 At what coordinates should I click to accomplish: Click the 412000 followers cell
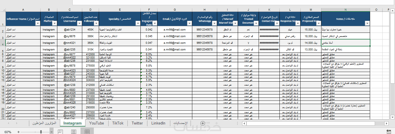pos(90,54)
